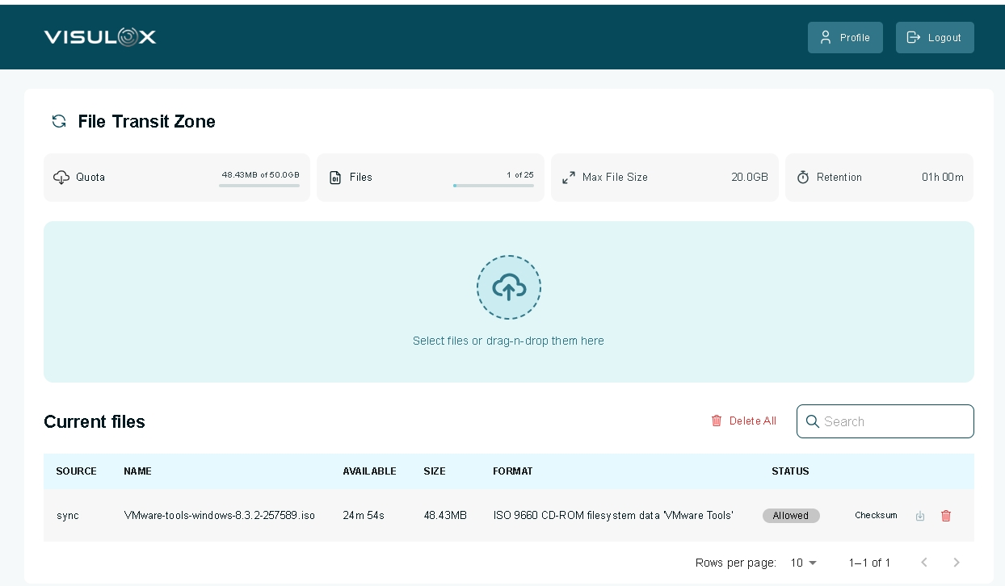Sort the table by the SIZE column
The height and width of the screenshot is (586, 1005).
[435, 471]
